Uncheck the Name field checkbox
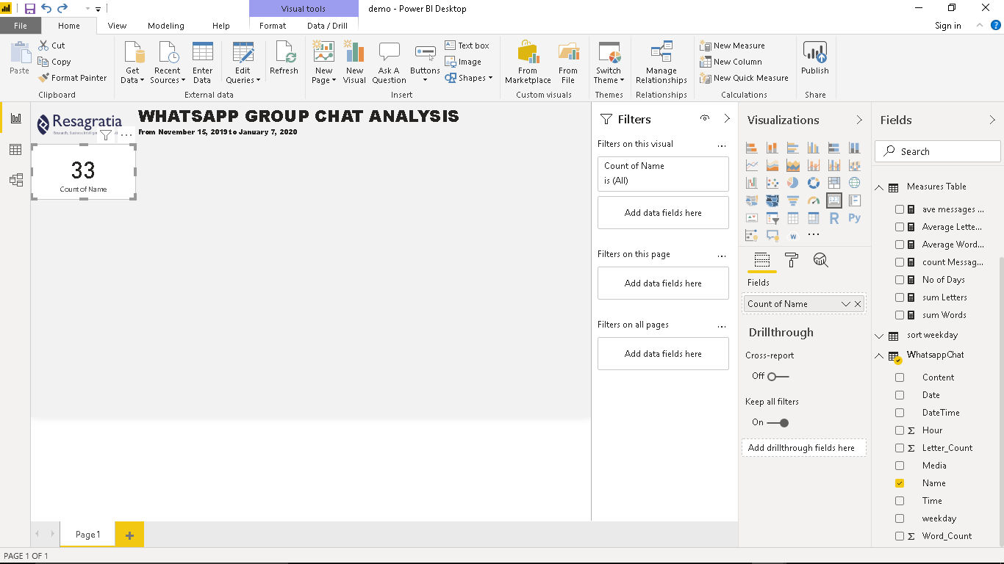 click(900, 483)
